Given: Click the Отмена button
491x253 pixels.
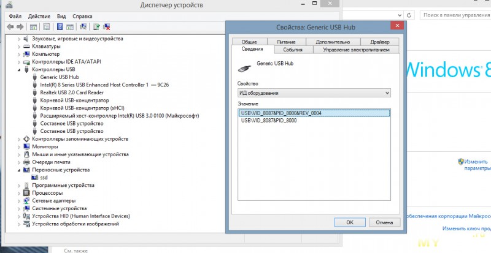Looking at the screenshot, I should pos(384,222).
